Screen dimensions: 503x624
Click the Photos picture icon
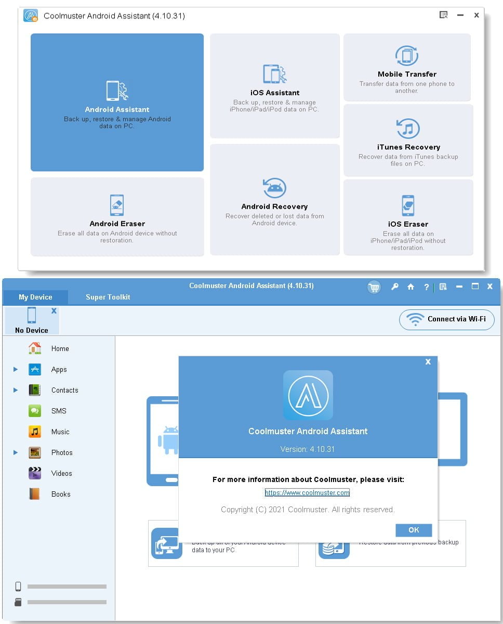[35, 452]
